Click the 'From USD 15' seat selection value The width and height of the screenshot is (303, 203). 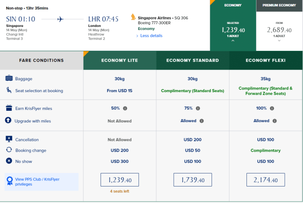click(120, 91)
